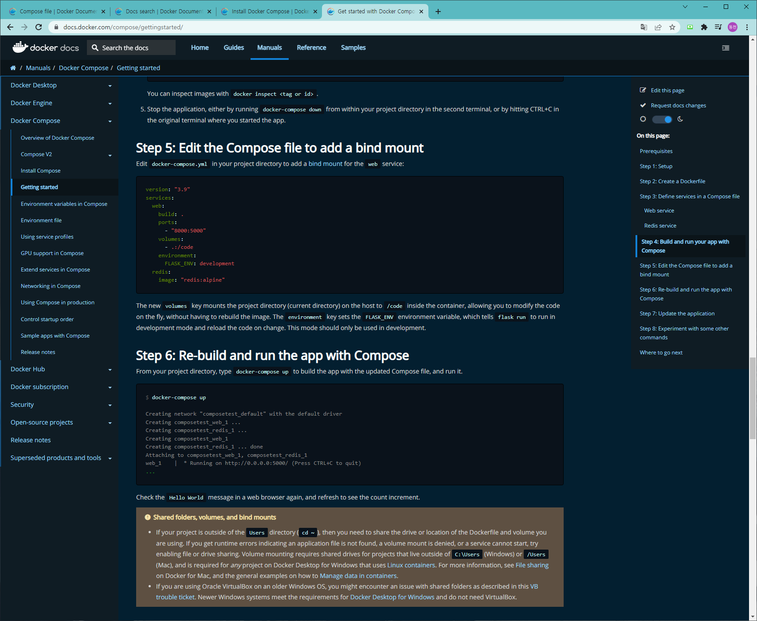Screen dimensions: 757x621
Task: Open the Home nav item
Action: tap(200, 47)
